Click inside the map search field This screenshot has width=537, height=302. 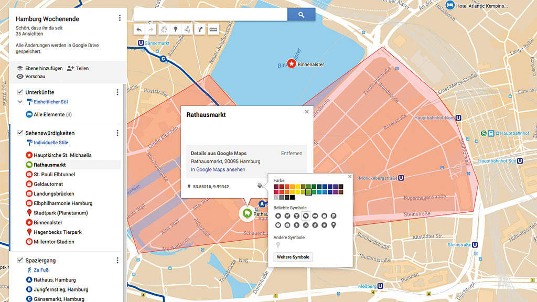(x=210, y=15)
